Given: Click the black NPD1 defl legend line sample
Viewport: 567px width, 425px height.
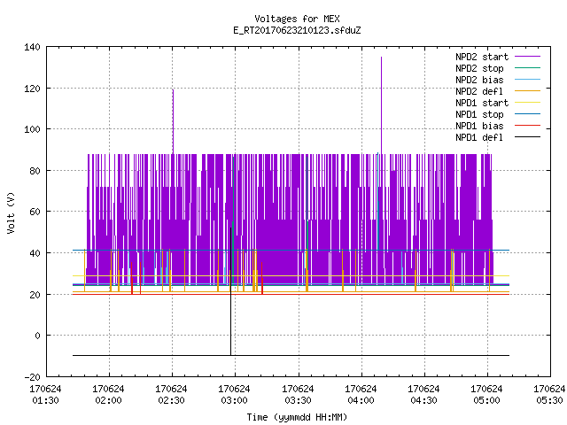Looking at the screenshot, I should tap(527, 137).
